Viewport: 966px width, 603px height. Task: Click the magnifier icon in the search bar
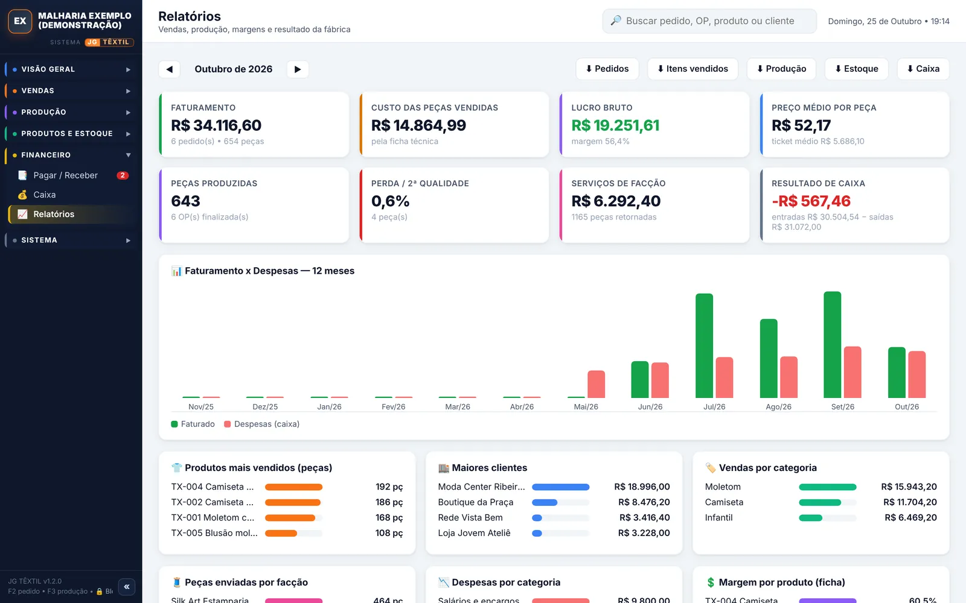click(x=616, y=21)
